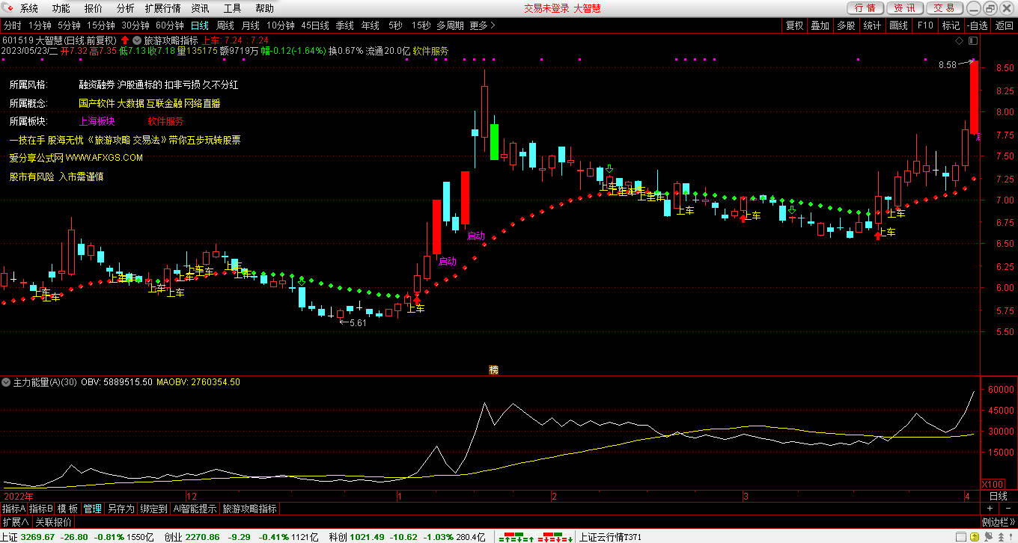Switch to the 周线 weekly period tab

tap(225, 25)
